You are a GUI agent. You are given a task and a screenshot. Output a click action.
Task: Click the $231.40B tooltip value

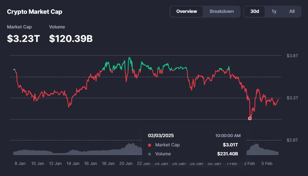pyautogui.click(x=228, y=154)
